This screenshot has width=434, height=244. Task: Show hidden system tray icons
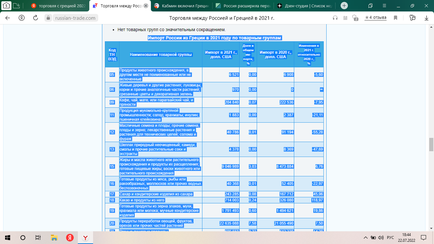coord(366,237)
